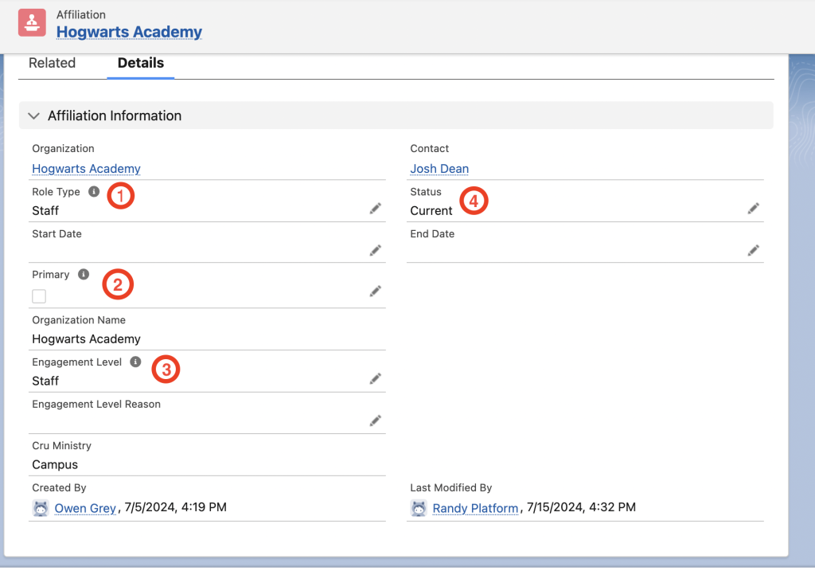The image size is (815, 571).
Task: Click the Engagement Level value 'Staff'
Action: [x=45, y=381]
